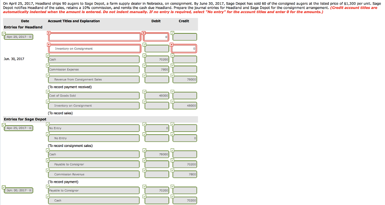This screenshot has height=205, width=385.
Task: Click the 'Entries for Sage Depot' section heading
Action: tap(25, 119)
